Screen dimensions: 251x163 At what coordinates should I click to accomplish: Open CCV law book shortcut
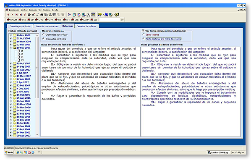(22, 20)
